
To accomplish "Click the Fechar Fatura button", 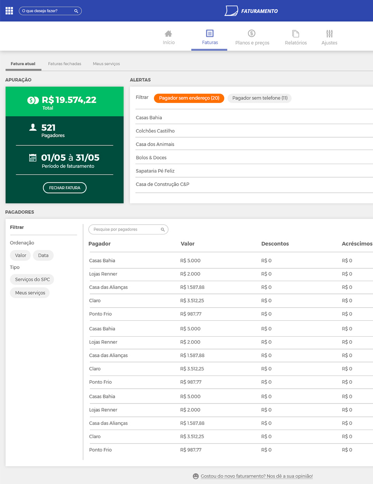I will tap(64, 188).
